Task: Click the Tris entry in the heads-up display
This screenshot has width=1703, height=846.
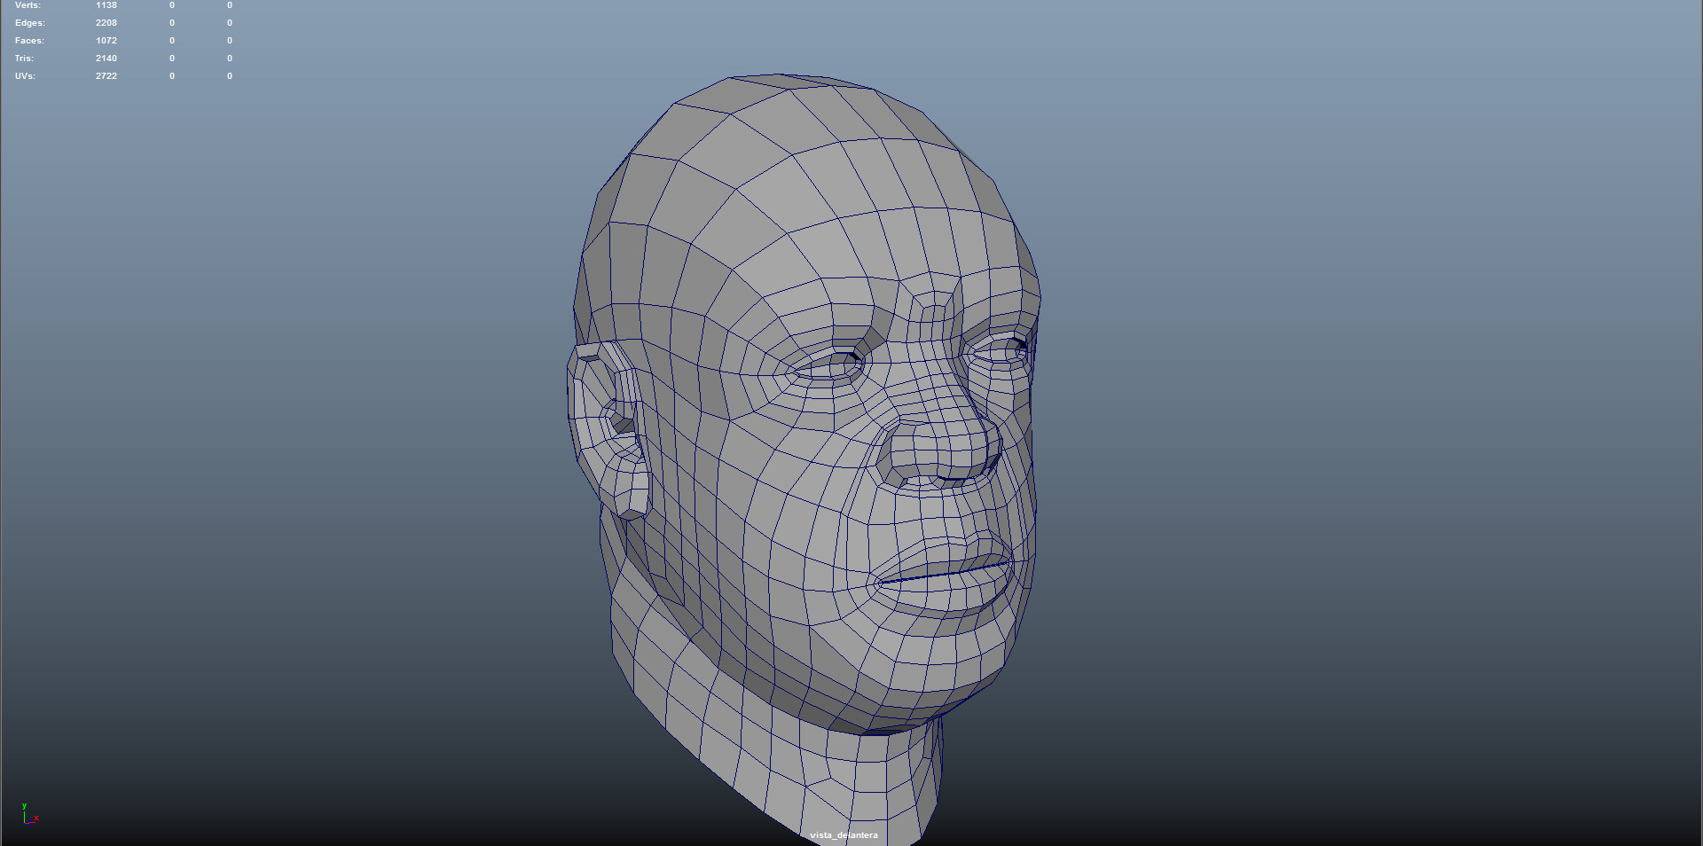Action: coord(24,58)
